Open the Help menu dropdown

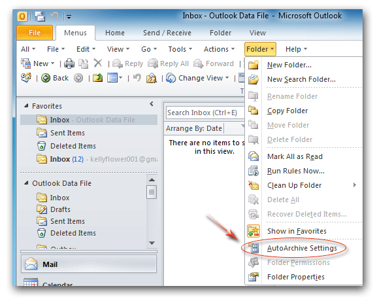click(x=296, y=49)
